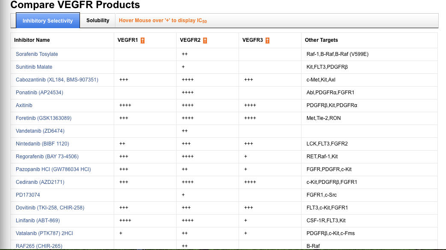Click Nintedanib VEGFR2 '+++' rating
Image resolution: width=446 pixels, height=250 pixels.
[x=186, y=144]
